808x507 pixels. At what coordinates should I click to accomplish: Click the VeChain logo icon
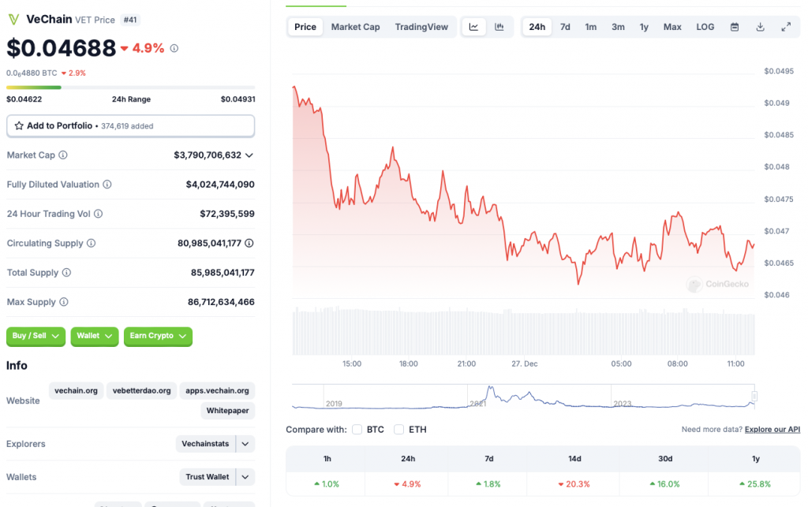pyautogui.click(x=14, y=20)
